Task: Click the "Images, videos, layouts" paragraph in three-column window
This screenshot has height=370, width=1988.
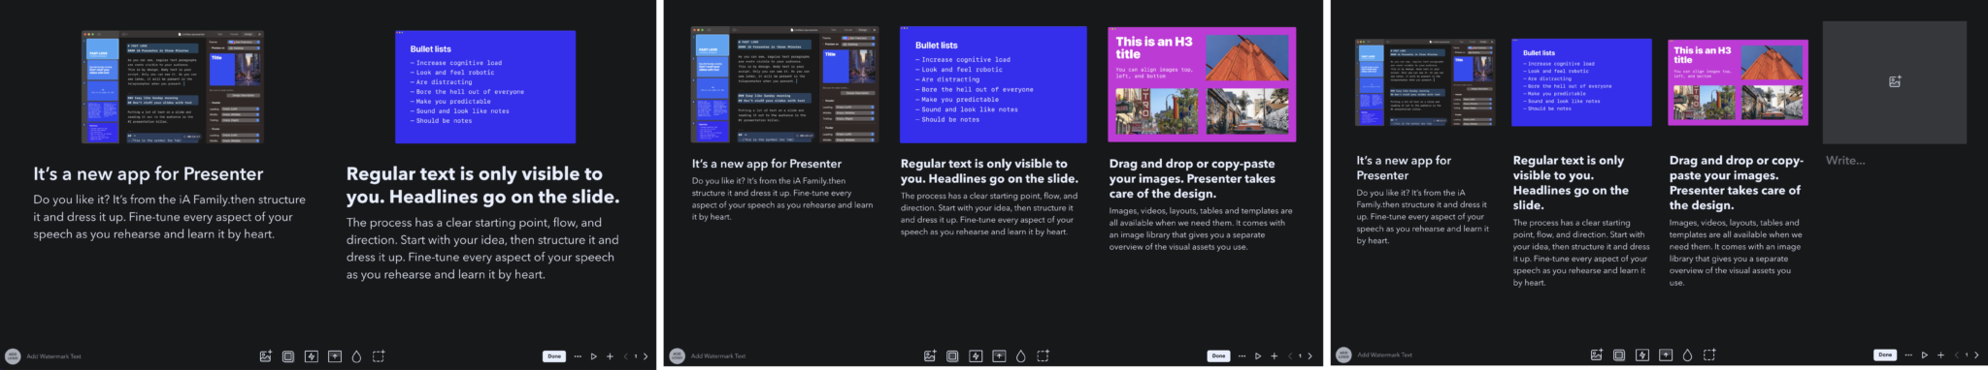Action: coord(1201,229)
